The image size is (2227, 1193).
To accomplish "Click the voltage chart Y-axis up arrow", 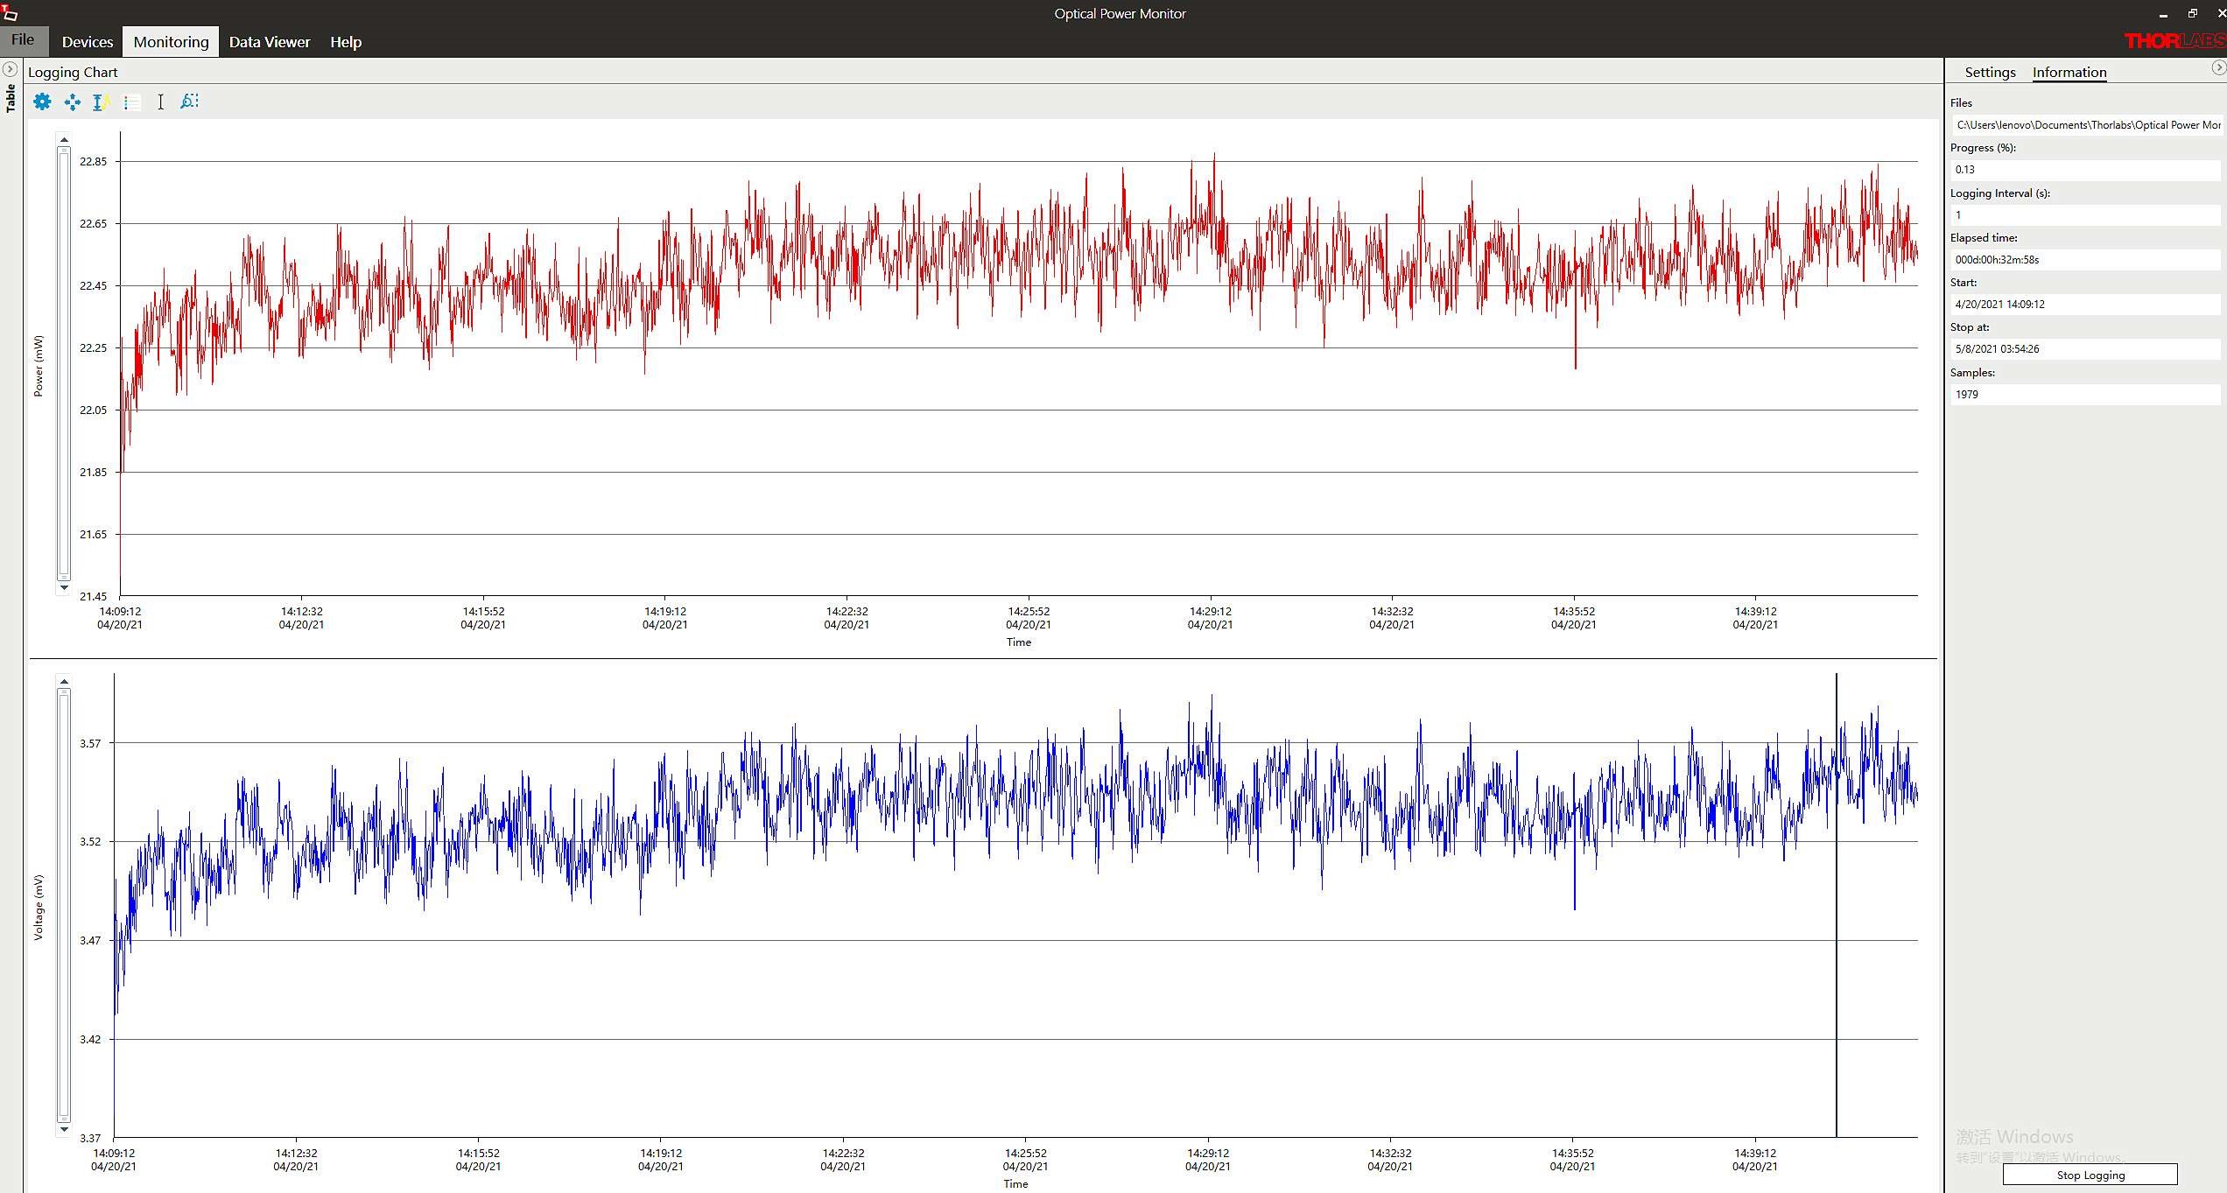I will pos(64,681).
